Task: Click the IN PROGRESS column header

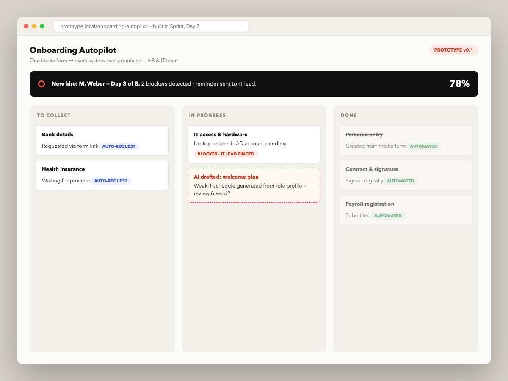Action: pyautogui.click(x=207, y=115)
